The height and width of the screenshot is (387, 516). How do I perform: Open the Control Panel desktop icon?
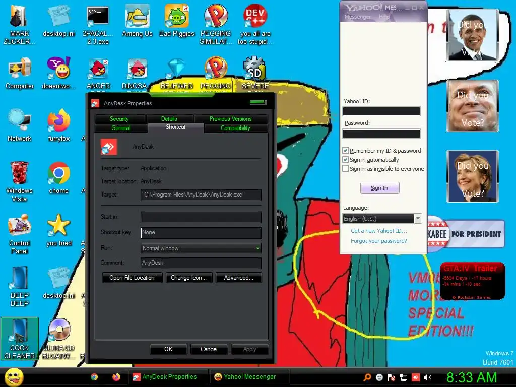20,234
